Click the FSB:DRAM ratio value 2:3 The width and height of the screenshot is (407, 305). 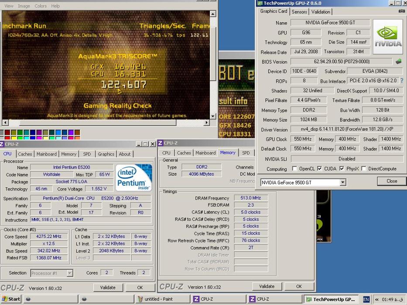click(x=250, y=205)
